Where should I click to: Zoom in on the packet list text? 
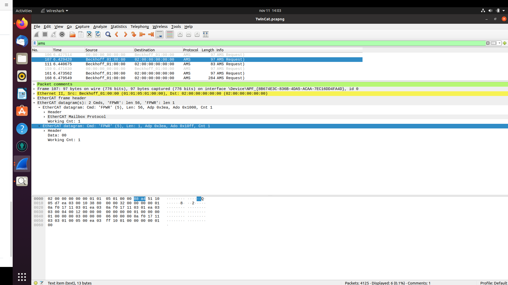point(180,34)
